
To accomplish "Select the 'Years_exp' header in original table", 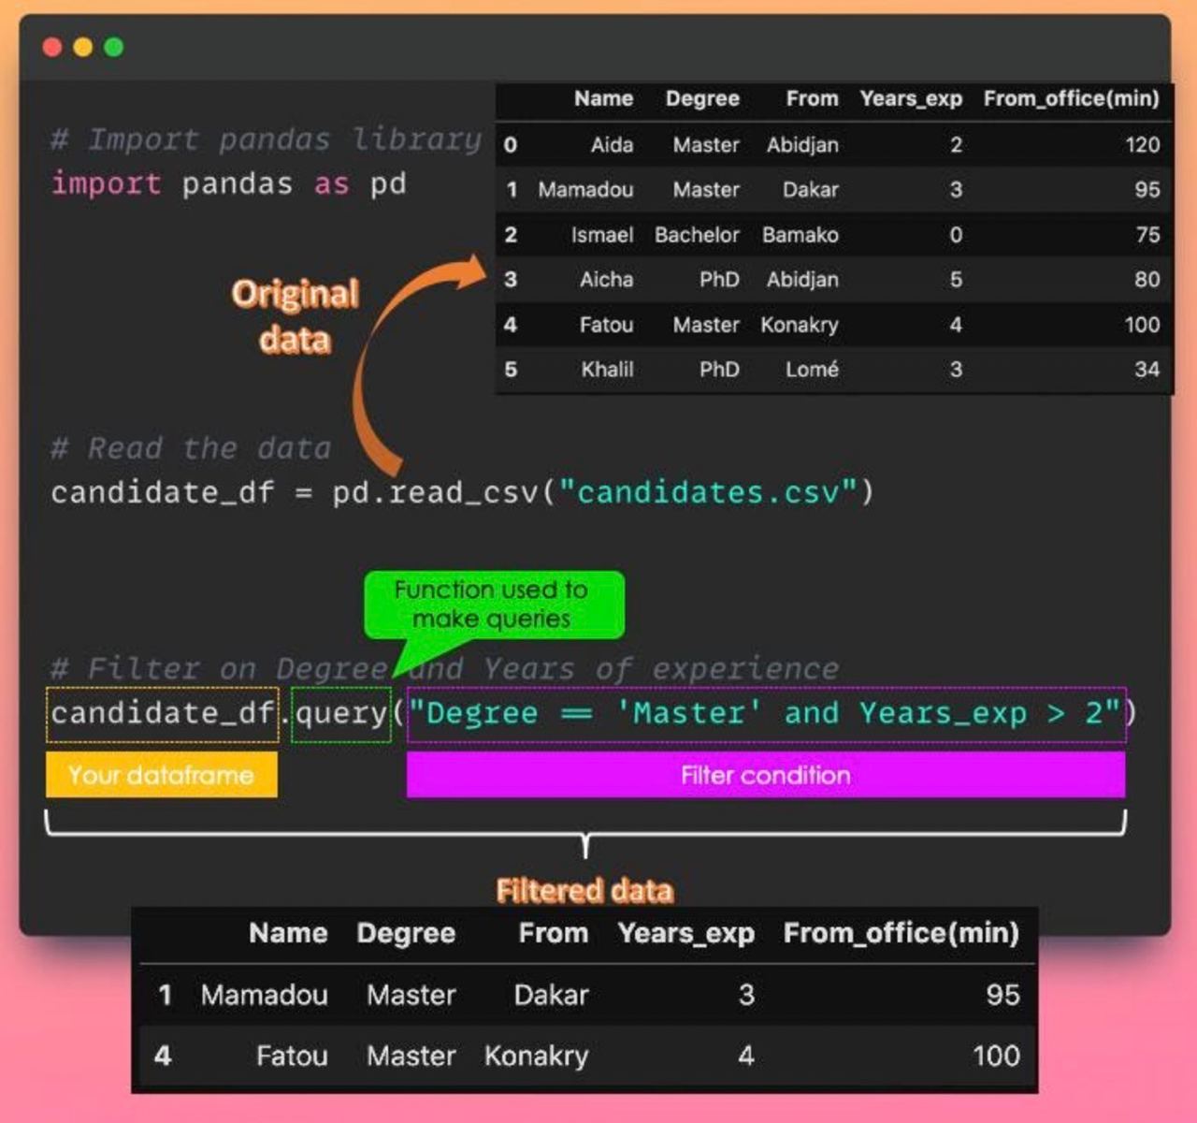I will point(910,98).
